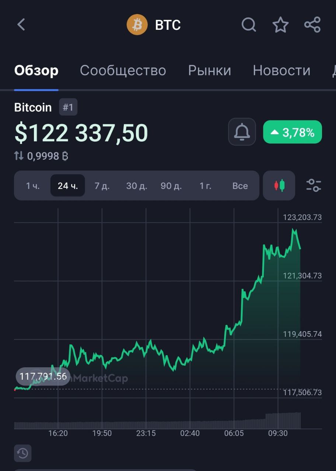336x471 pixels.
Task: Select the 1 г. timeframe
Action: click(206, 186)
